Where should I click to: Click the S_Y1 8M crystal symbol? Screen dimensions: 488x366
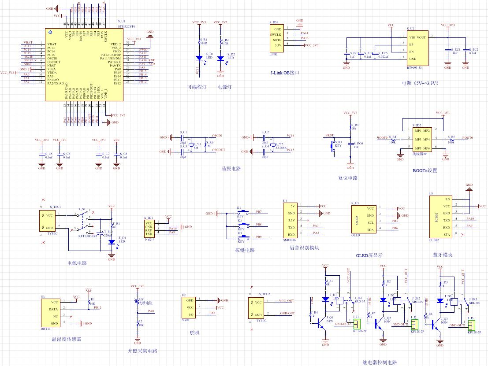pos(191,144)
